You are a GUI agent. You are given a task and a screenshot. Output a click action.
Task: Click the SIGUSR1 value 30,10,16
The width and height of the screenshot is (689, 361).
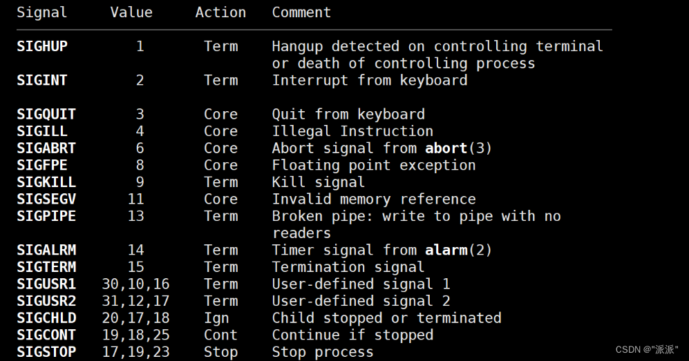click(135, 284)
